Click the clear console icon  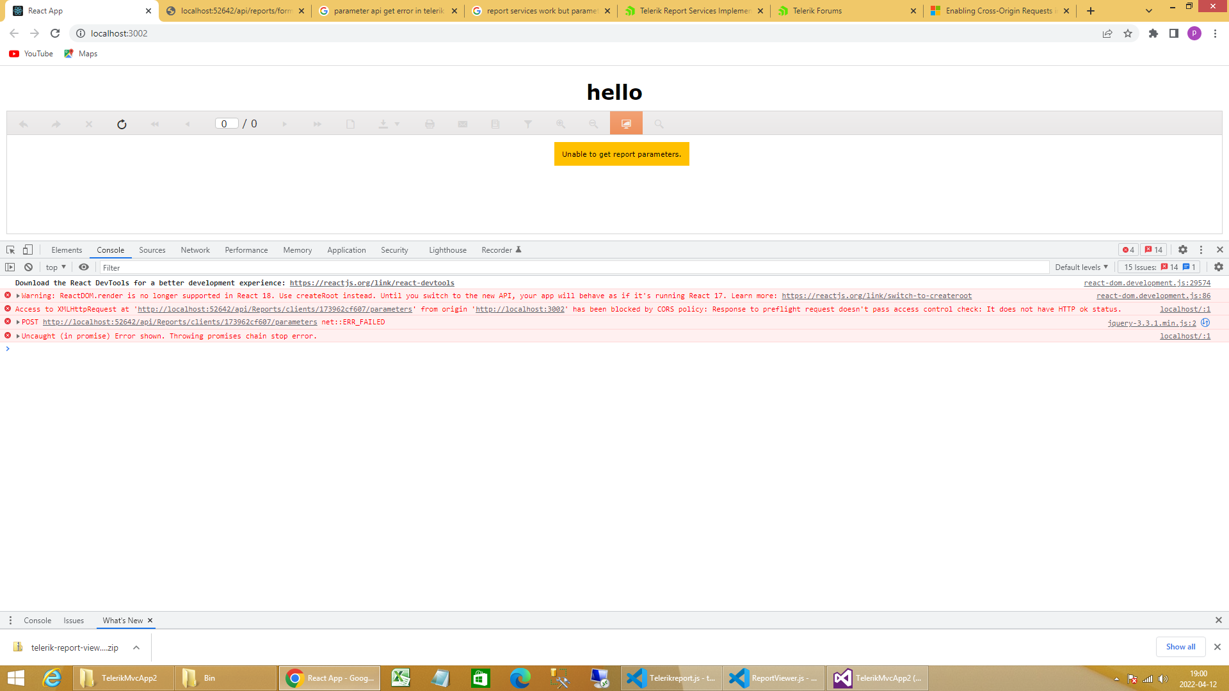pos(28,267)
